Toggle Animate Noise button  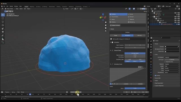click(135, 53)
